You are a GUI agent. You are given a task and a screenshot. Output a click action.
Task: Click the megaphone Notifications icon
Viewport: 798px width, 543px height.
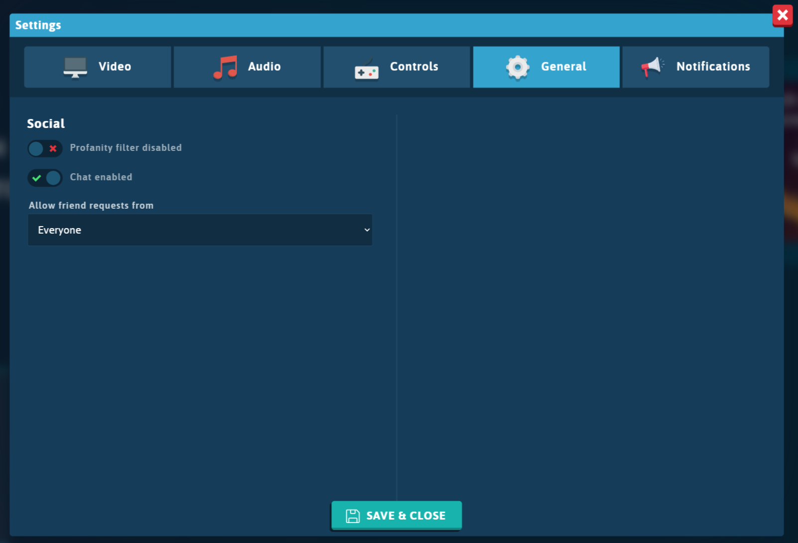653,67
